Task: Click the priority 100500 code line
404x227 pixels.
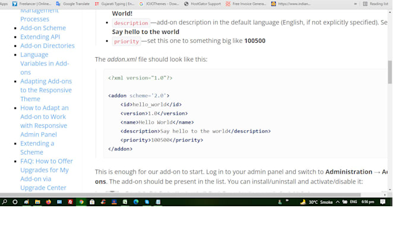Action: pyautogui.click(x=162, y=140)
